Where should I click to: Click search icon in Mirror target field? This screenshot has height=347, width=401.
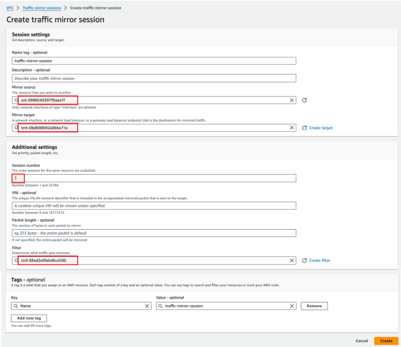16,128
